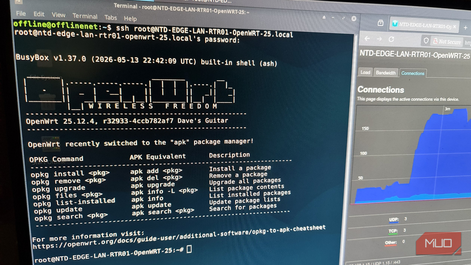
Task: Click the browser forward arrow
Action: (379, 39)
